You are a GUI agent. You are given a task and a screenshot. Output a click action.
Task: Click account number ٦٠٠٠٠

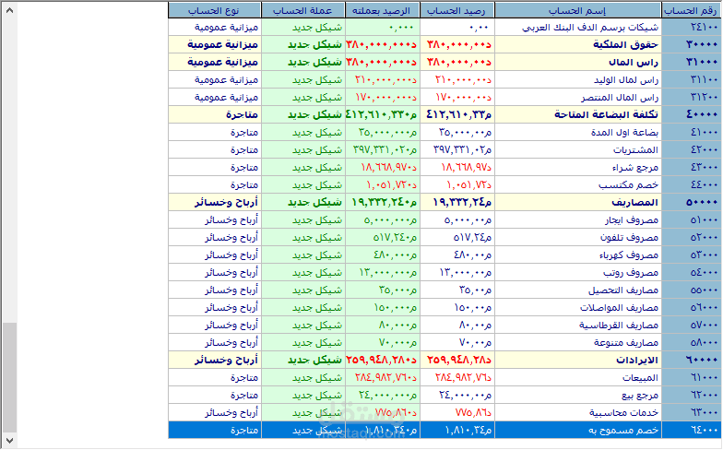tap(692, 361)
